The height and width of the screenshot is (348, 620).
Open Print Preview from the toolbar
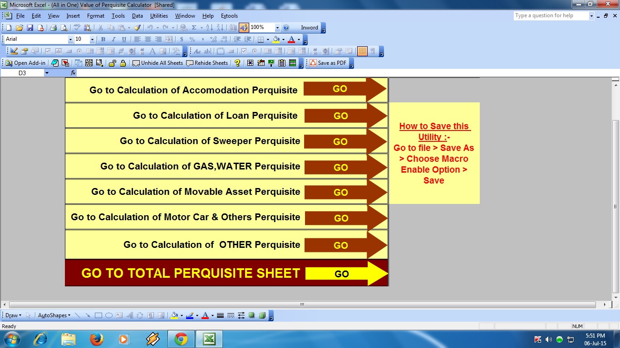click(64, 28)
